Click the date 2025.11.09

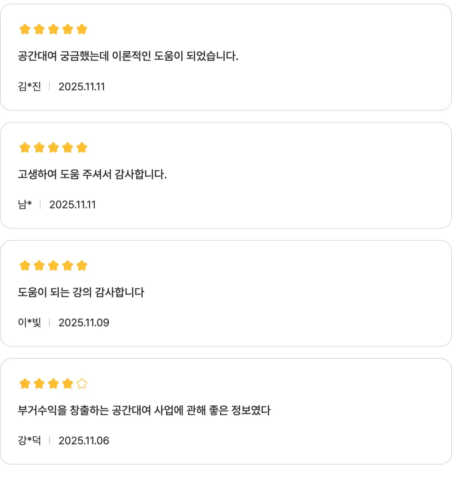click(84, 323)
